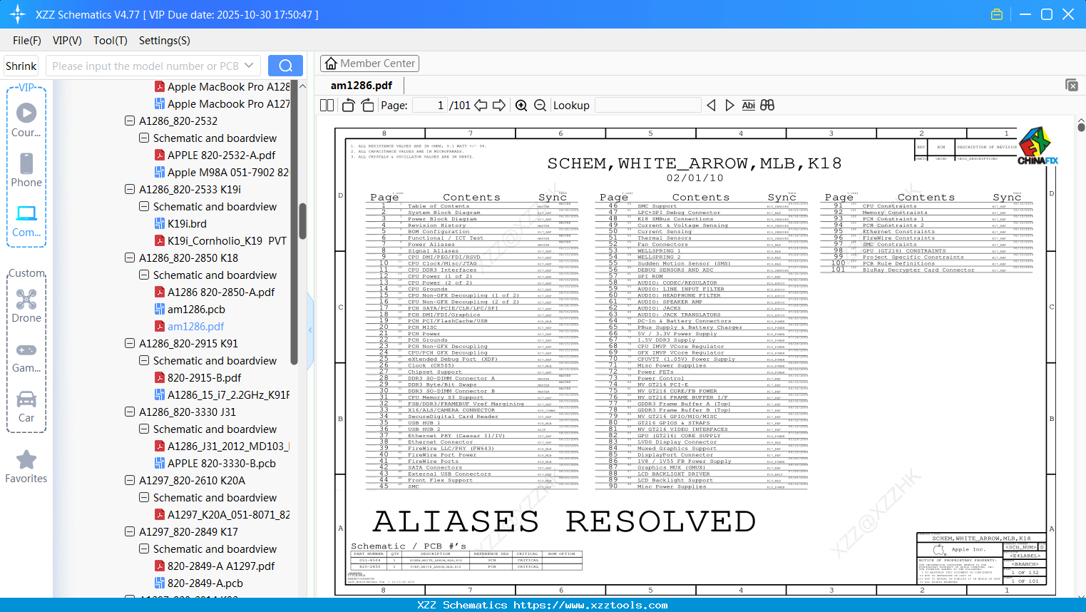Collapse the A1297_820-2610 K20A node
Image resolution: width=1086 pixels, height=612 pixels.
130,481
